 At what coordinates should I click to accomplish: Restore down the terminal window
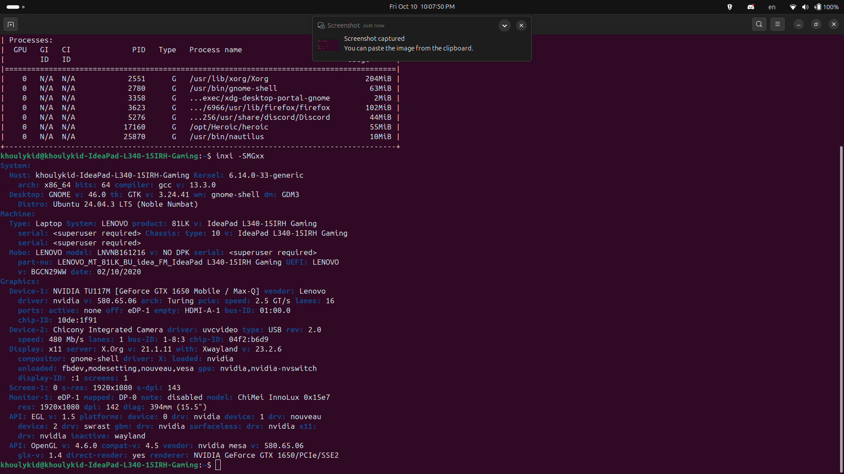pos(816,25)
